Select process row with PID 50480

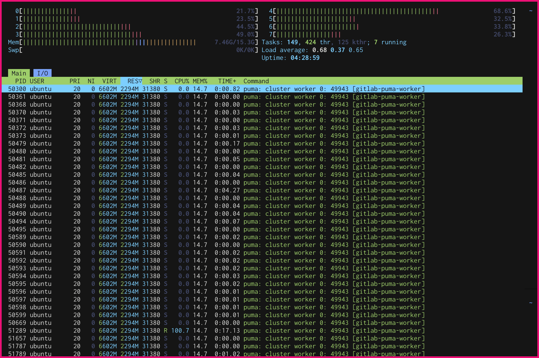pos(262,151)
